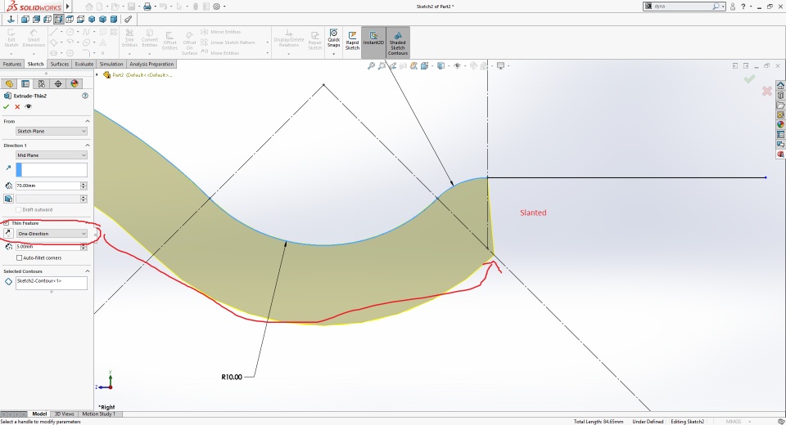Collapse the Selected Contours section chevron
Screen dimensions: 786x425
[88, 271]
